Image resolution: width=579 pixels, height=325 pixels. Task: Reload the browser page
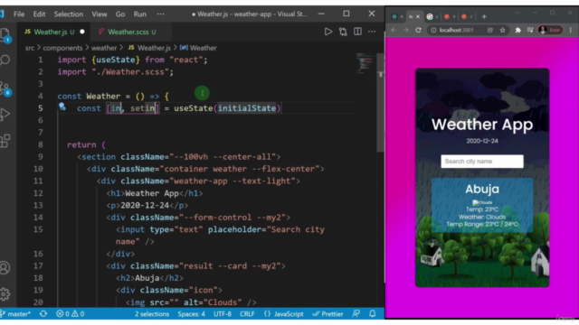(x=418, y=30)
